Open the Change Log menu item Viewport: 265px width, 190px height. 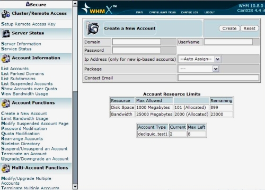pos(190,12)
